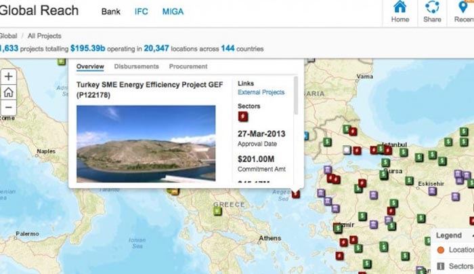This screenshot has height=274, width=474.
Task: Open the project landscape photo thumbnail
Action: click(146, 144)
